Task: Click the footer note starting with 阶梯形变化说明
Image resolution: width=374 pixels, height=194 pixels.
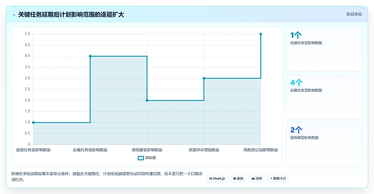Action: pyautogui.click(x=107, y=177)
